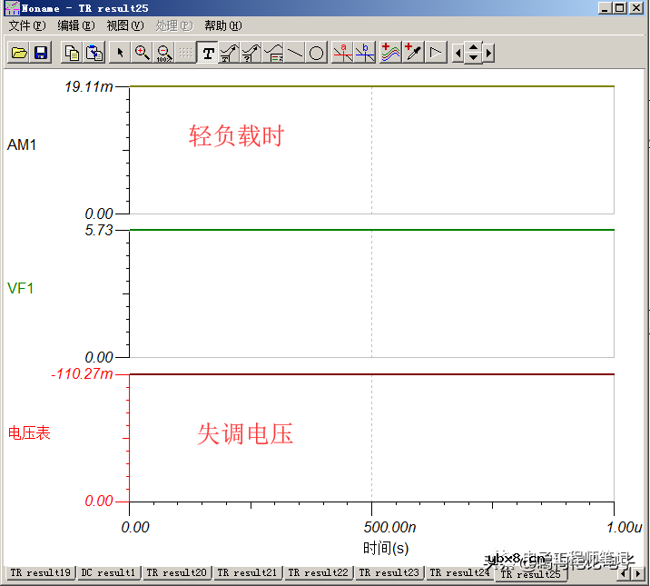Open the 编辑 (Edit) menu

coord(75,25)
